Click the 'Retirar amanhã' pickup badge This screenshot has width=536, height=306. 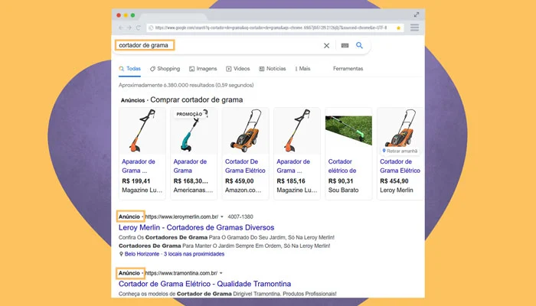point(400,151)
